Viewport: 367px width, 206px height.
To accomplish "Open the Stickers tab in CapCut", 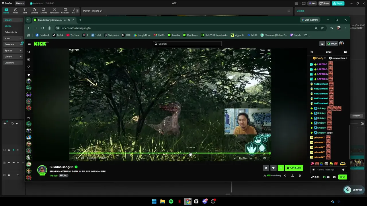I will click(34, 11).
